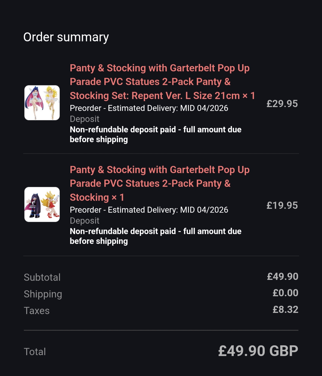The width and height of the screenshot is (322, 376).
Task: Click the Taxes label
Action: 37,311
